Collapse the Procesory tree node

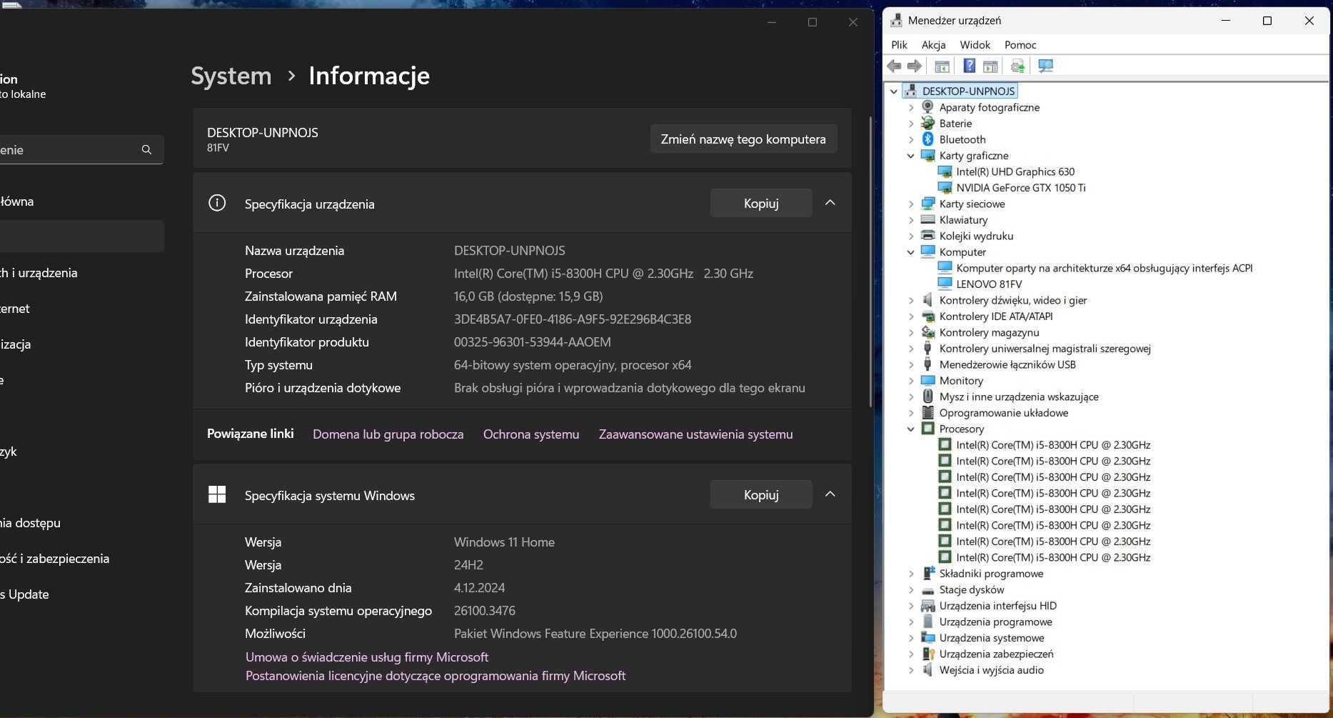tap(910, 429)
